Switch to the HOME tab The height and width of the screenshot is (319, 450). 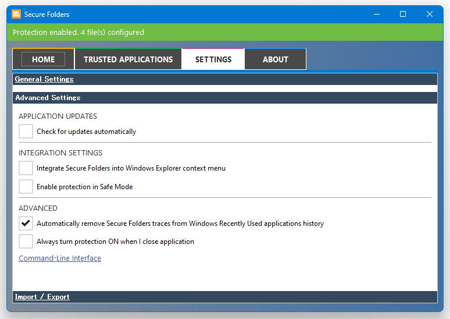44,59
